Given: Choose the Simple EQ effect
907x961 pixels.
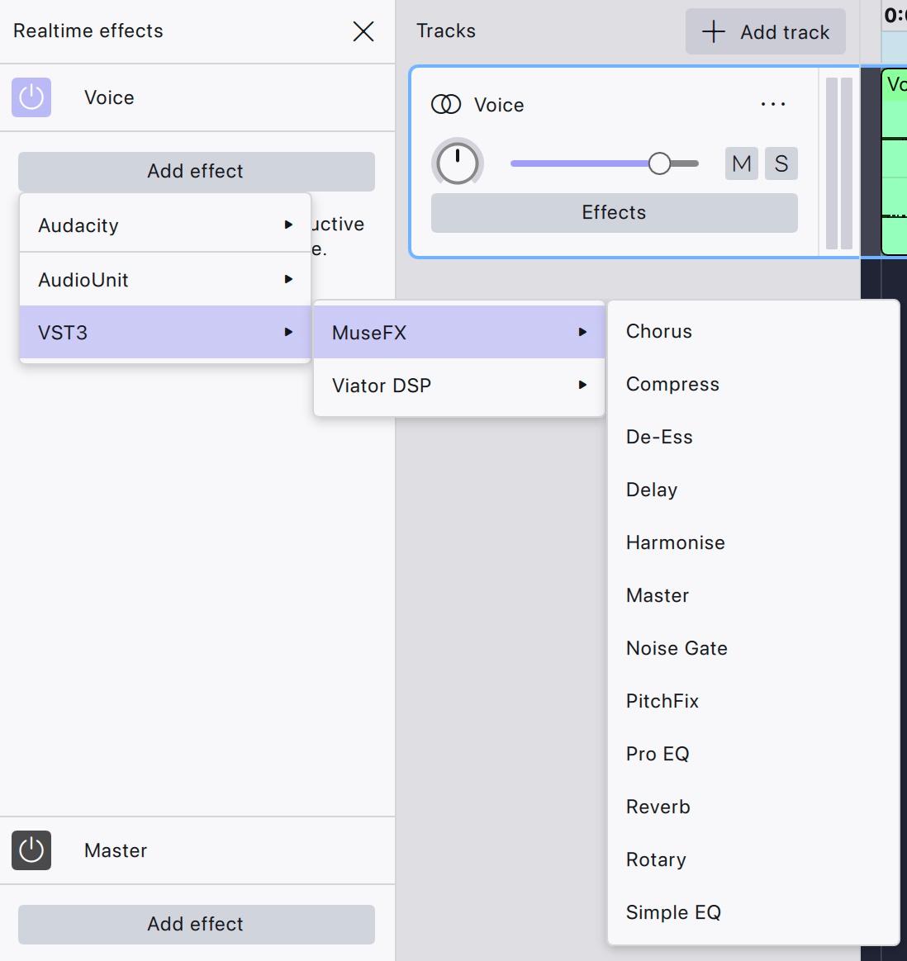Looking at the screenshot, I should (x=753, y=912).
